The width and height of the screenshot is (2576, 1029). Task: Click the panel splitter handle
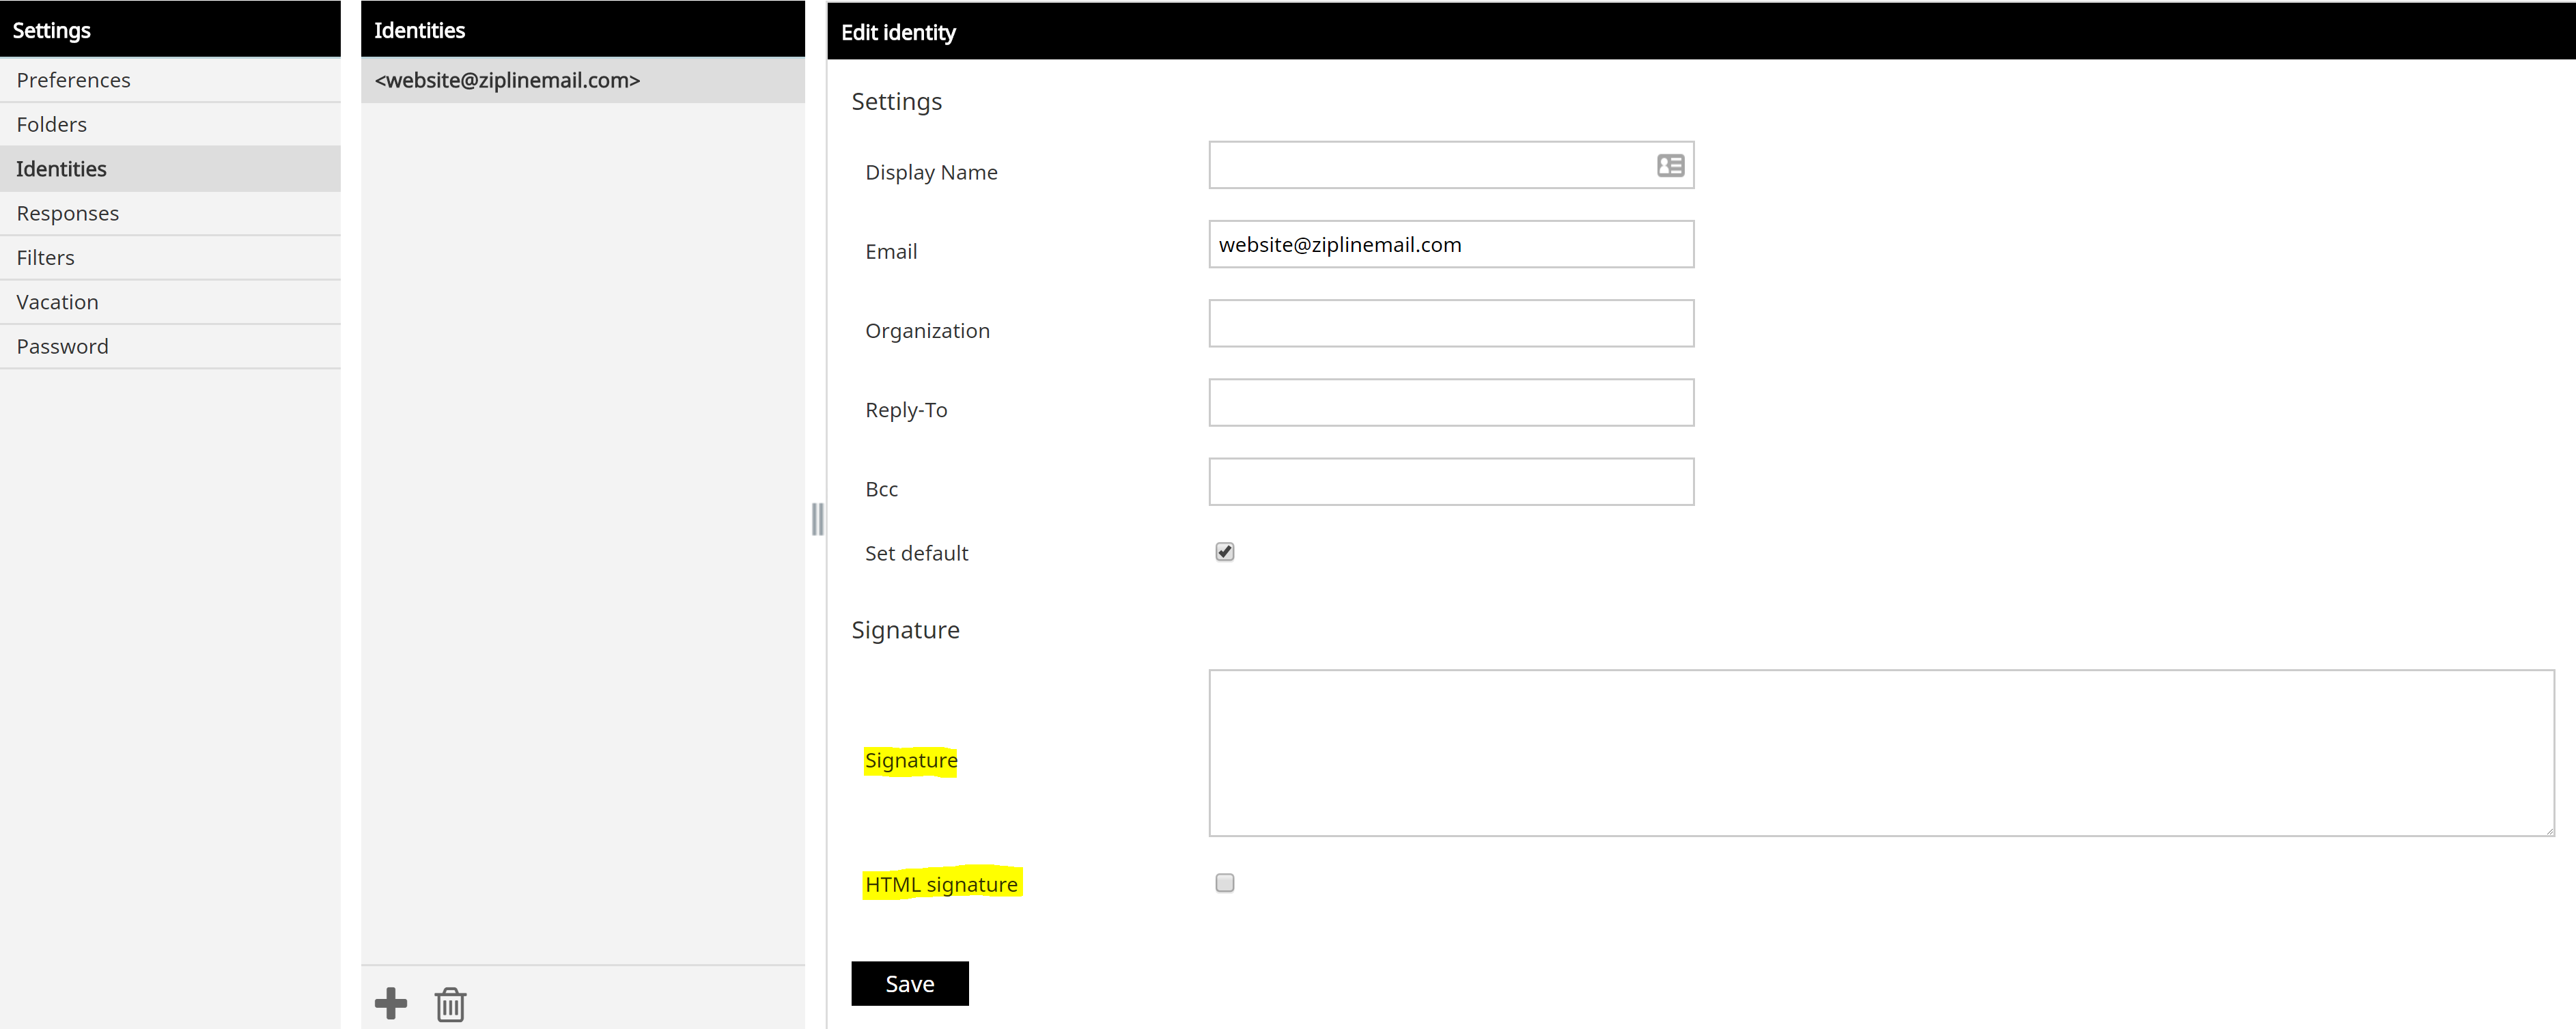817,519
